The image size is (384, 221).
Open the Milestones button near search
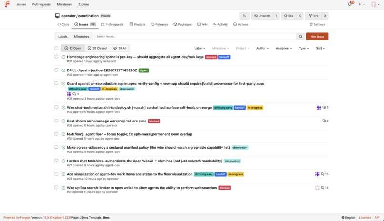(81, 37)
